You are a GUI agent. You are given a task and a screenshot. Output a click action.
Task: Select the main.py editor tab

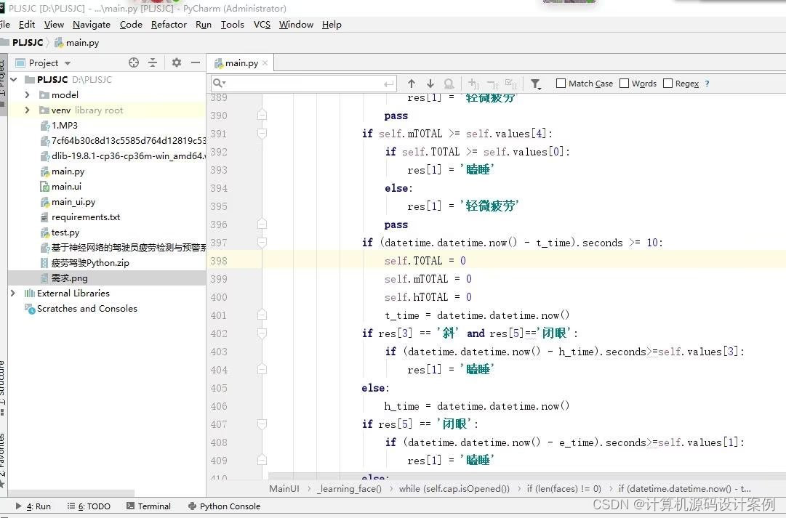coord(240,62)
